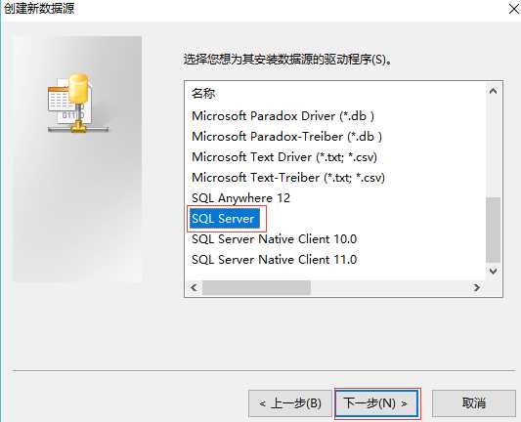The image size is (521, 422).
Task: Click the data source wizard database icon
Action: tap(78, 103)
